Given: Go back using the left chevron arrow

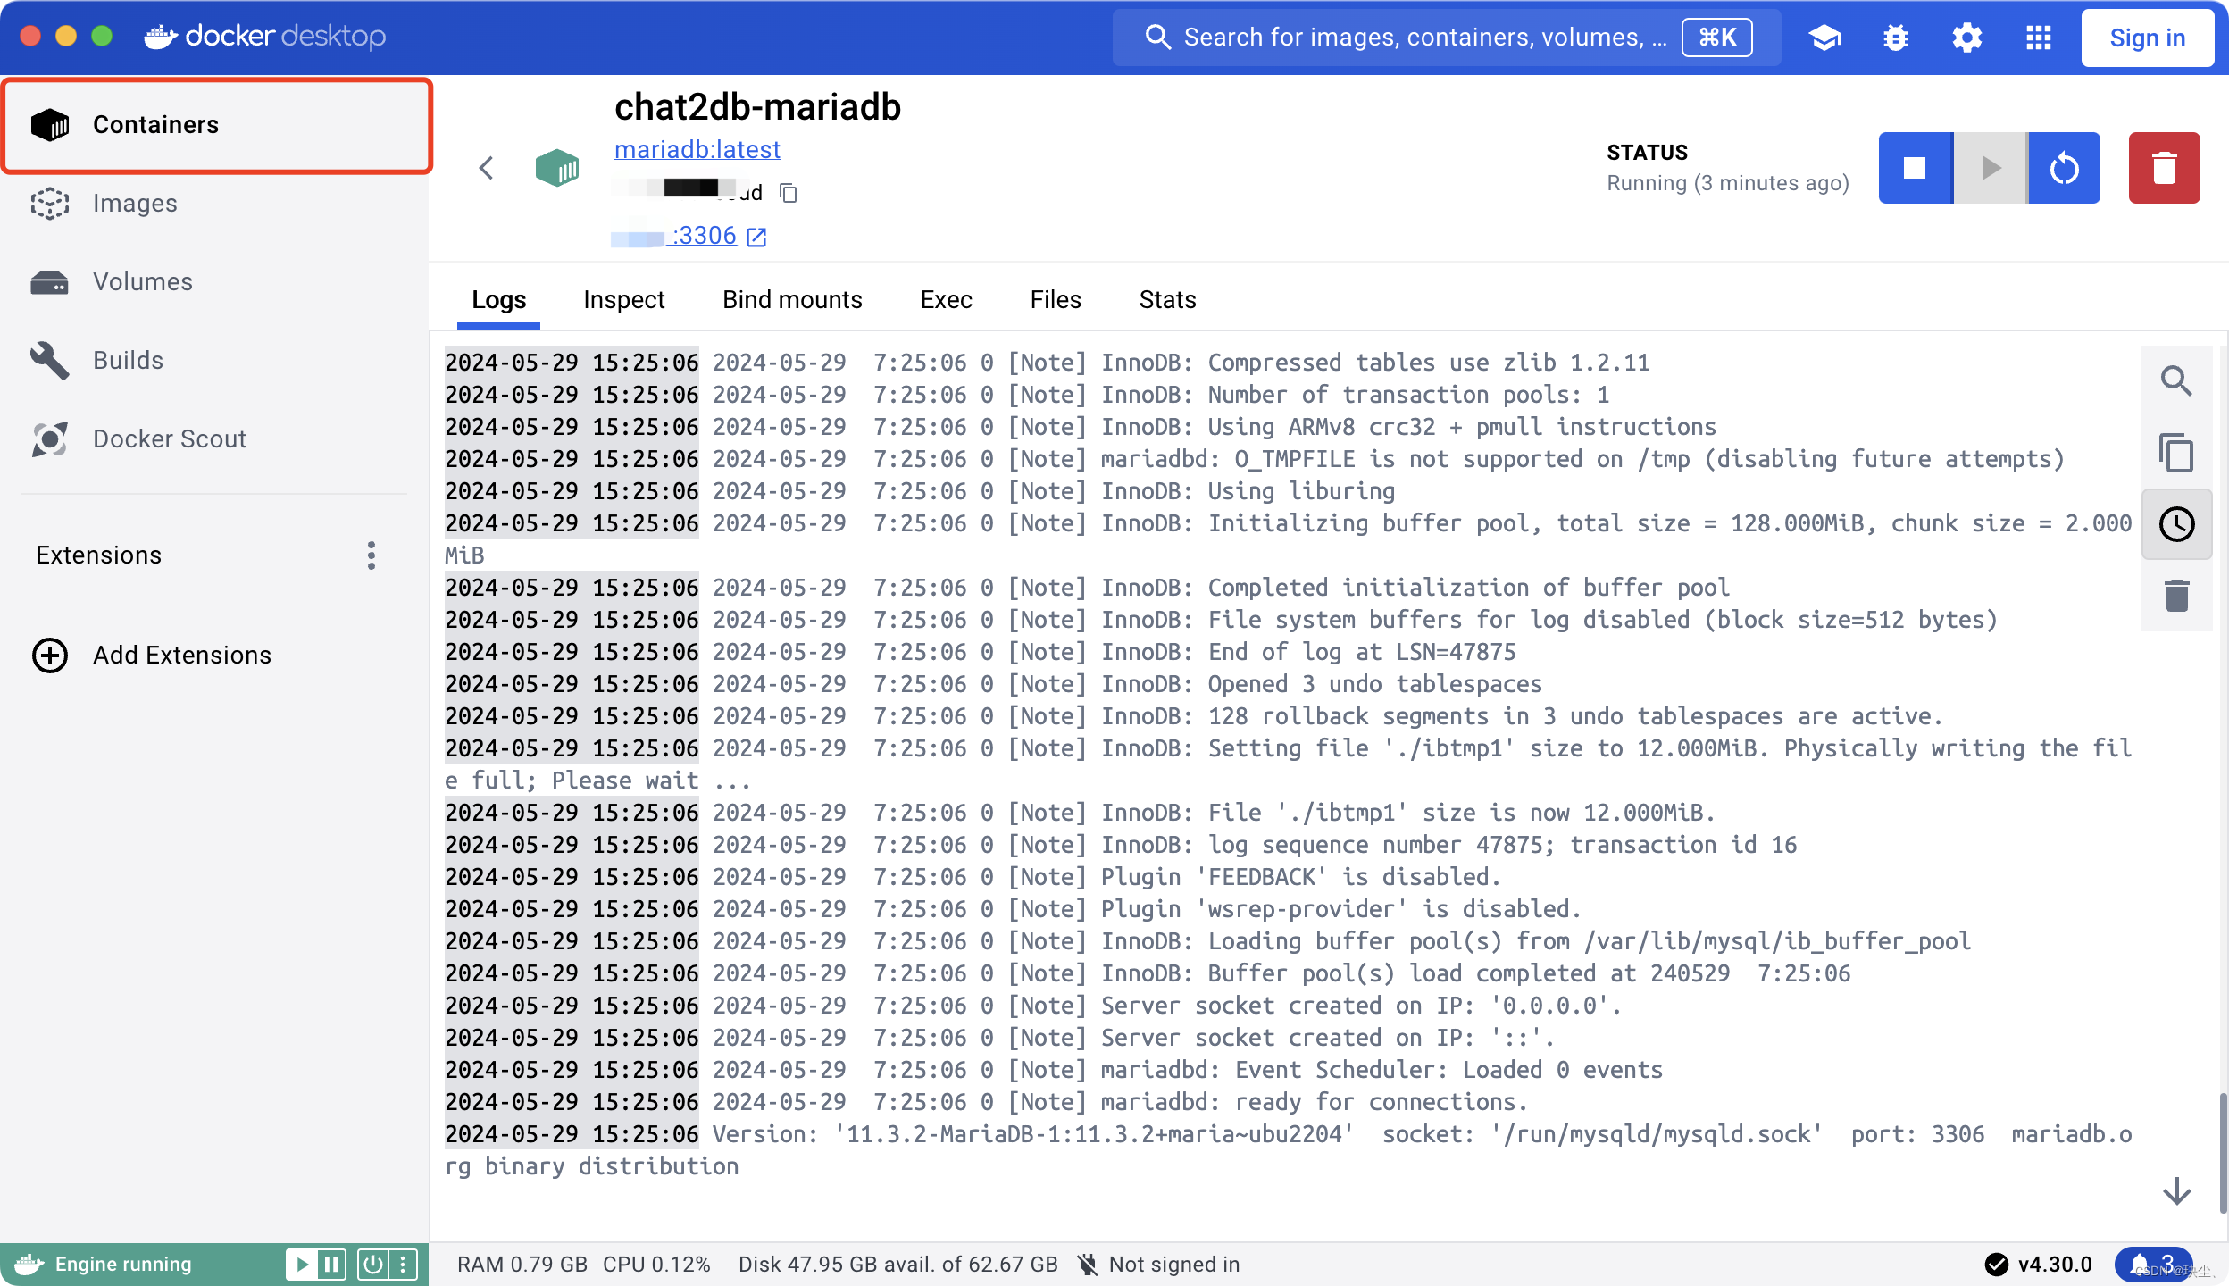Looking at the screenshot, I should (486, 168).
